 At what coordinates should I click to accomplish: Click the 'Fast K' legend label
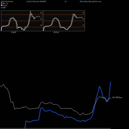click(x=5, y=6)
